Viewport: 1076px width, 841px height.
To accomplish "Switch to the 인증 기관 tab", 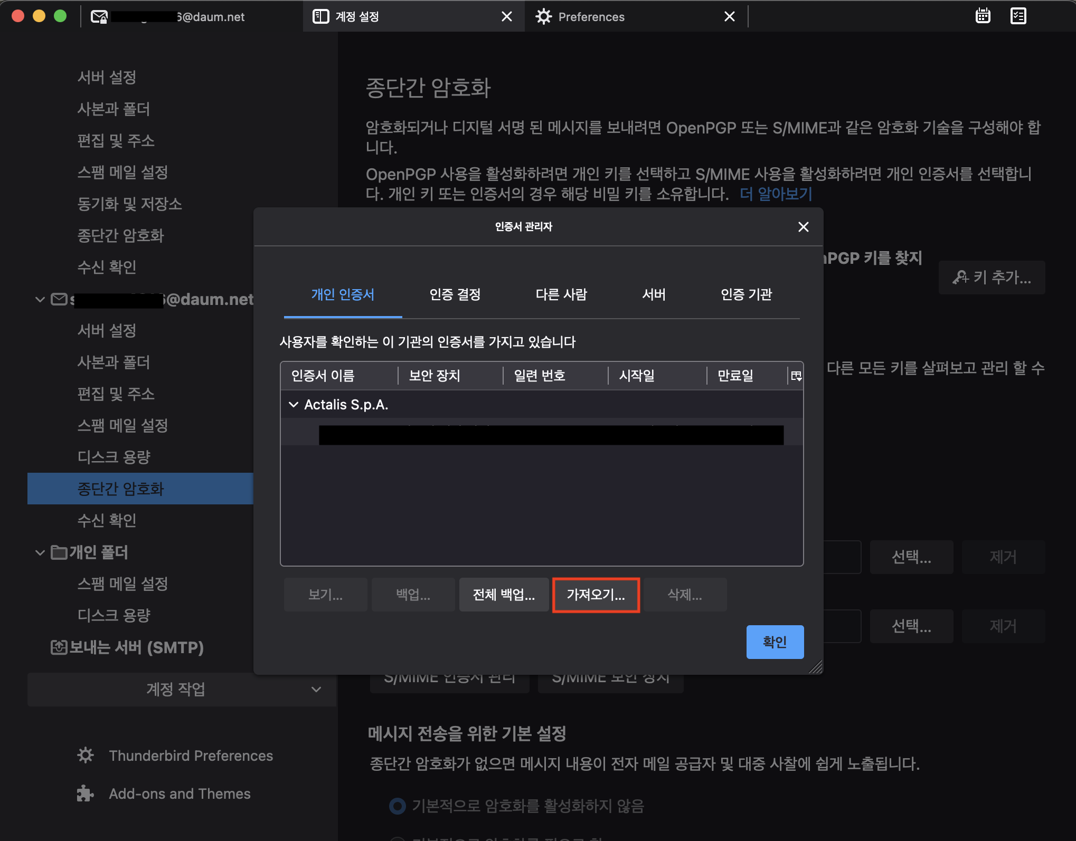I will pos(746,294).
